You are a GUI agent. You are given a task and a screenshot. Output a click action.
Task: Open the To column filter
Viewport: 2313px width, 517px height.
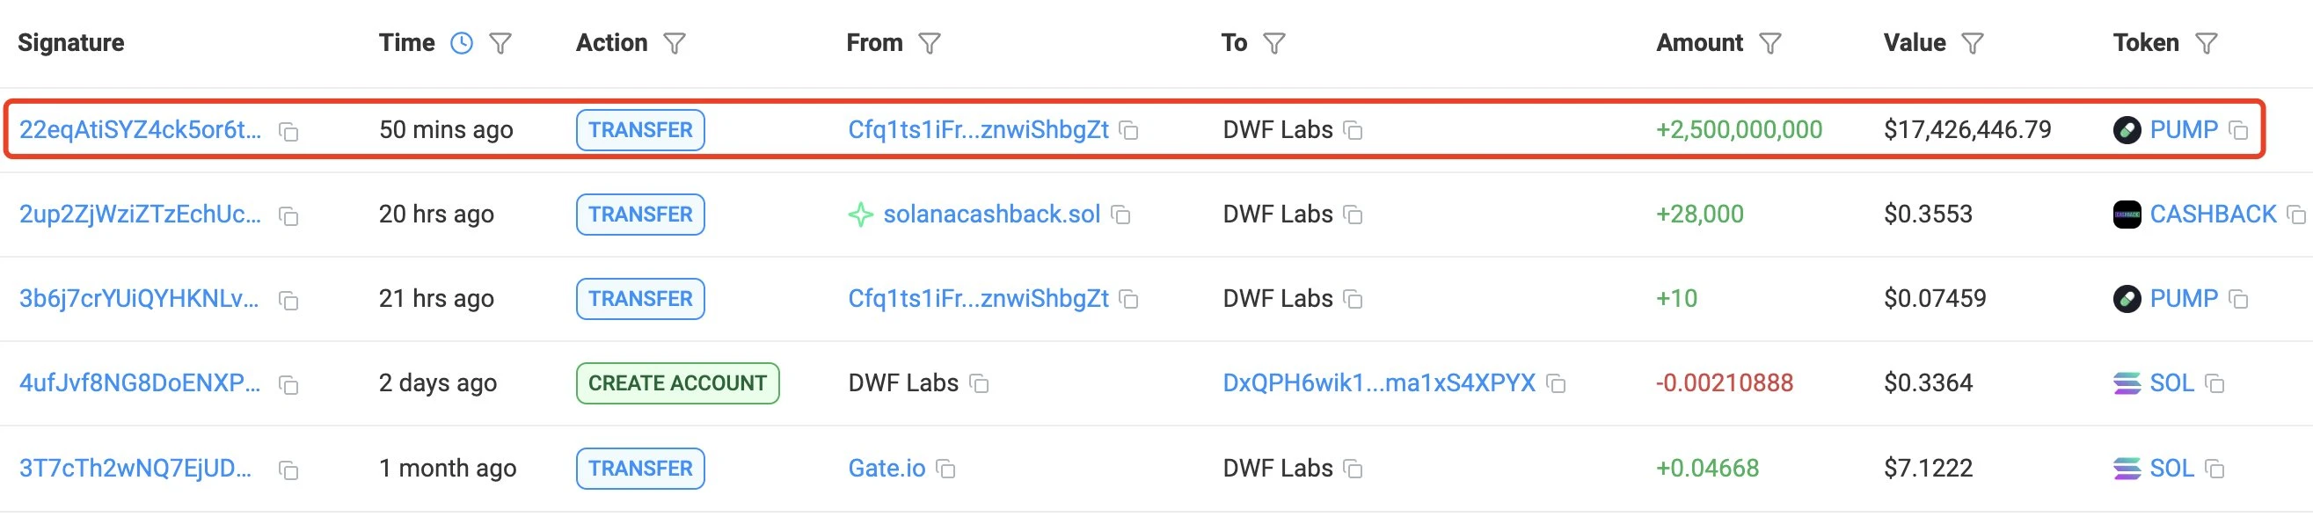(1274, 43)
